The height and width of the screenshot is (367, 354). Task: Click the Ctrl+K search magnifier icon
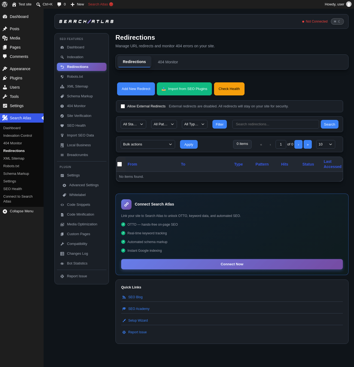pos(38,4)
